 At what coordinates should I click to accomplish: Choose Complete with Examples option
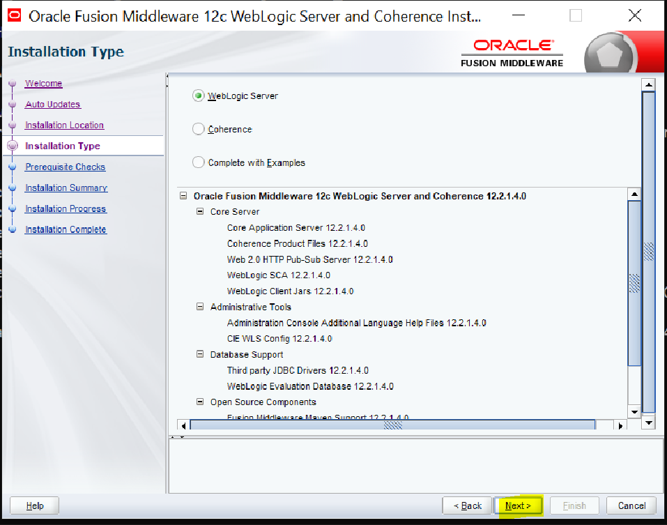point(199,162)
